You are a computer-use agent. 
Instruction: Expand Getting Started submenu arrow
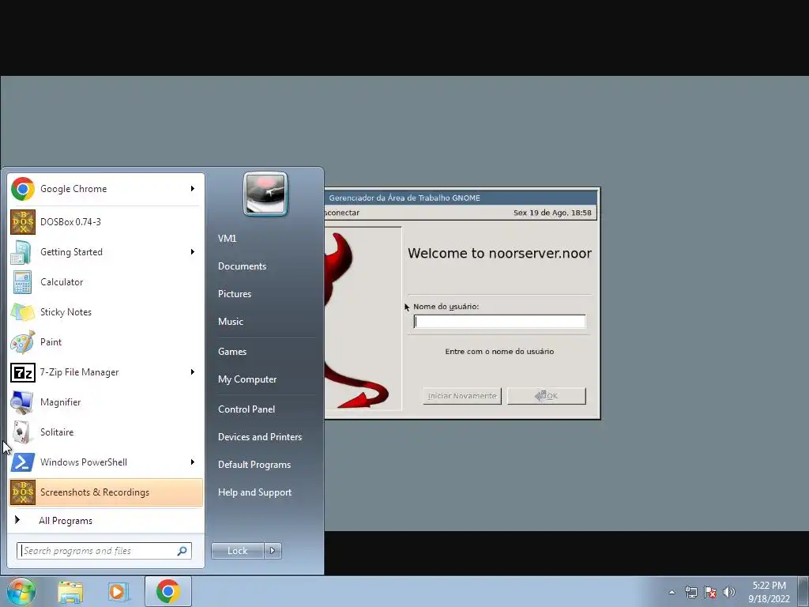click(x=193, y=252)
